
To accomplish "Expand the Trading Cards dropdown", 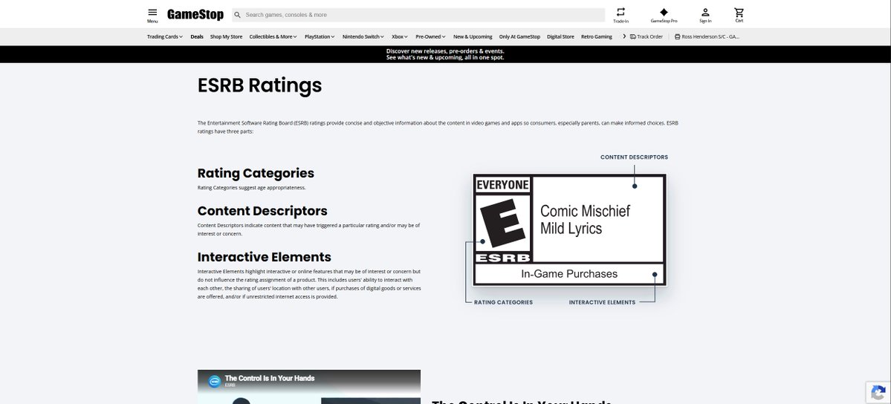I will point(165,36).
